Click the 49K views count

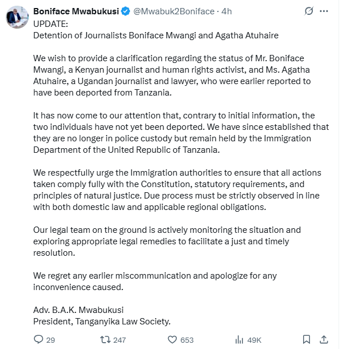pos(254,340)
